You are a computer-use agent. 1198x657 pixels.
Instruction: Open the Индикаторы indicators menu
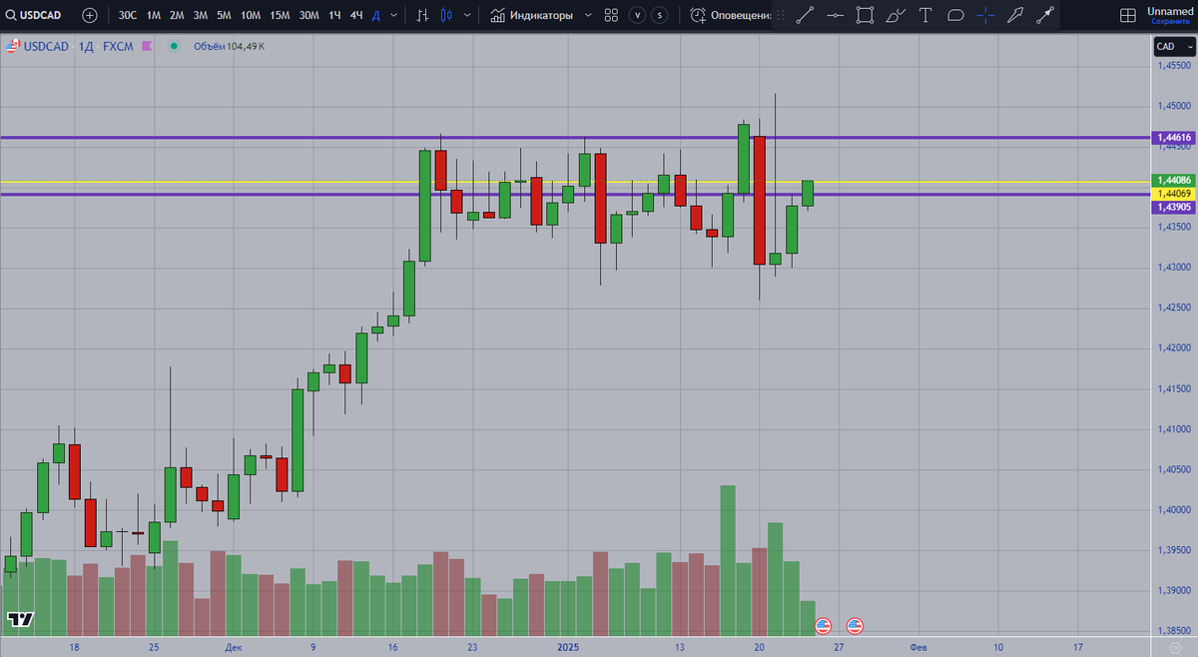point(531,15)
